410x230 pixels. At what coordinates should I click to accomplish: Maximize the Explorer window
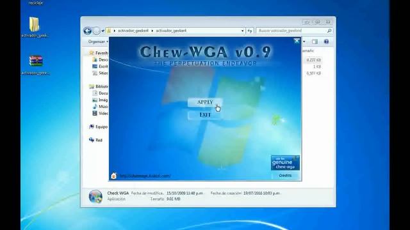(318, 22)
